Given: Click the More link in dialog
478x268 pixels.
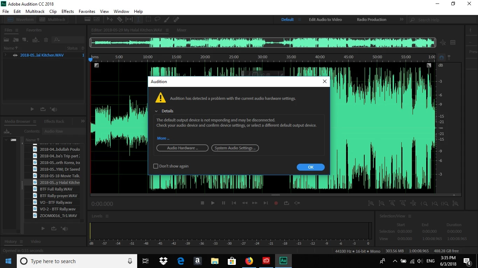Looking at the screenshot, I should [163, 138].
